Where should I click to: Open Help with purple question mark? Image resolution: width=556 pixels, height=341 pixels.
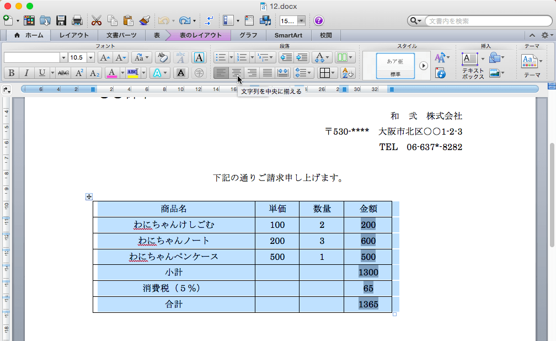tap(318, 20)
